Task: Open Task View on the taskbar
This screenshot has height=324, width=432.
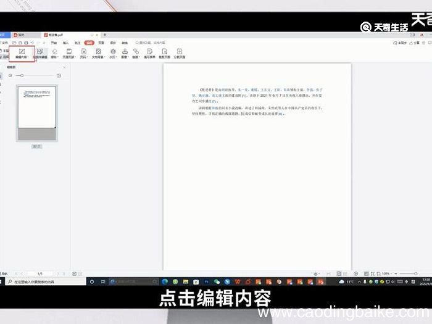Action: (x=103, y=281)
